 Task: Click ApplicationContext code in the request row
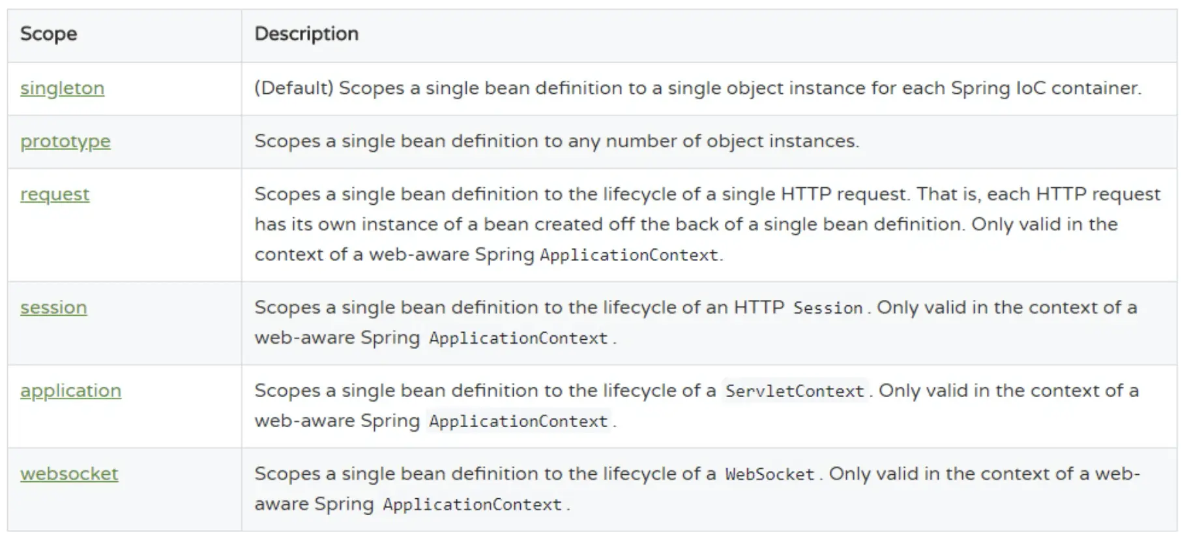[629, 255]
